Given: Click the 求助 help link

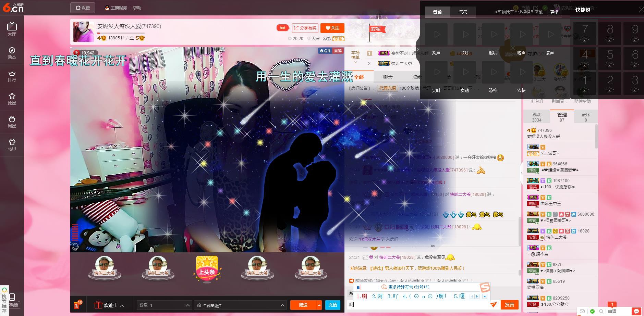Looking at the screenshot, I should coord(137,8).
